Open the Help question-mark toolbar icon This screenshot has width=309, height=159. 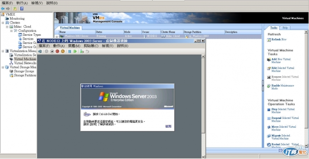(22, 8)
